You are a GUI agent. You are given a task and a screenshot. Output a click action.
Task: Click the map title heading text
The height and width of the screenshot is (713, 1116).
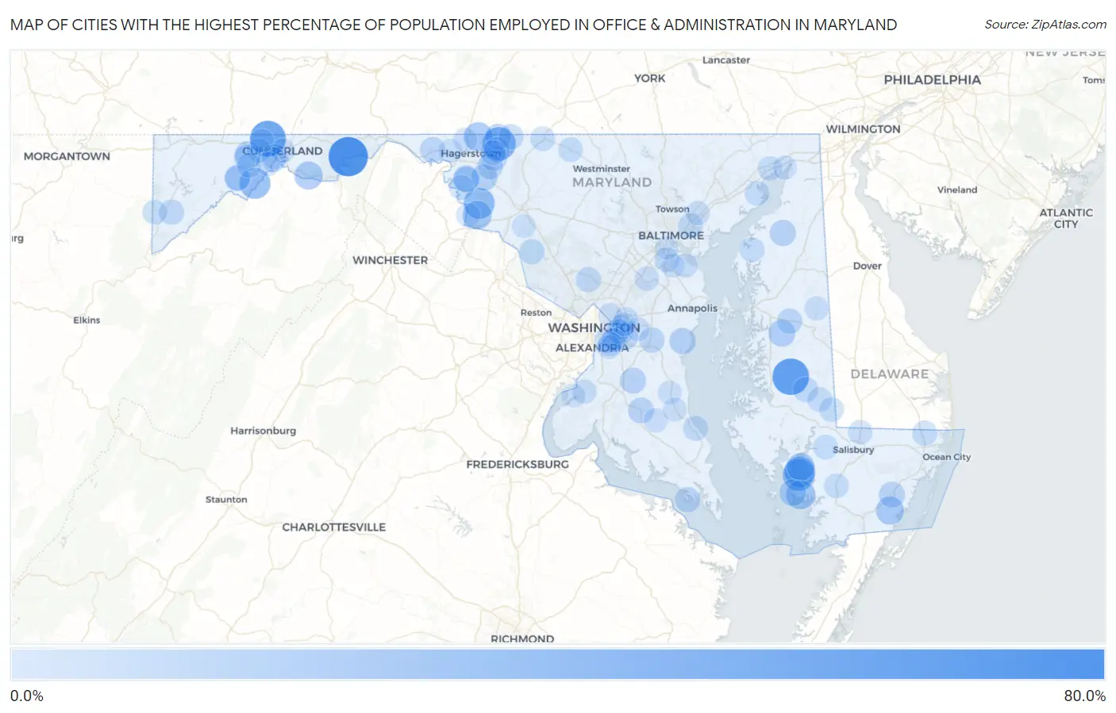[x=453, y=25]
